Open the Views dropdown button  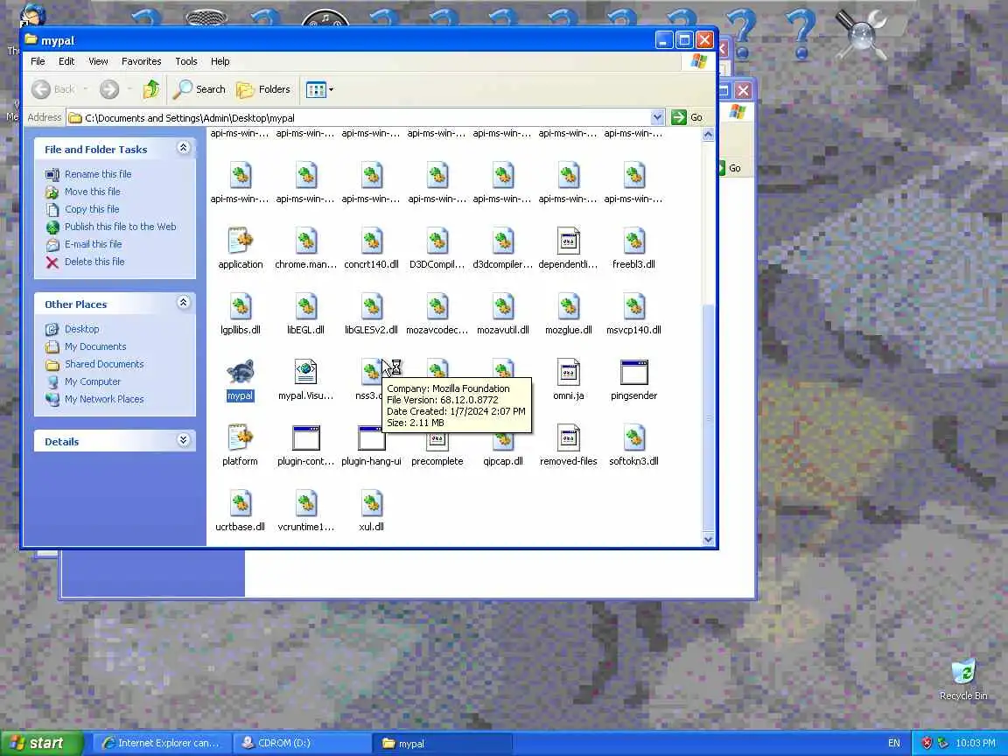[x=319, y=89]
